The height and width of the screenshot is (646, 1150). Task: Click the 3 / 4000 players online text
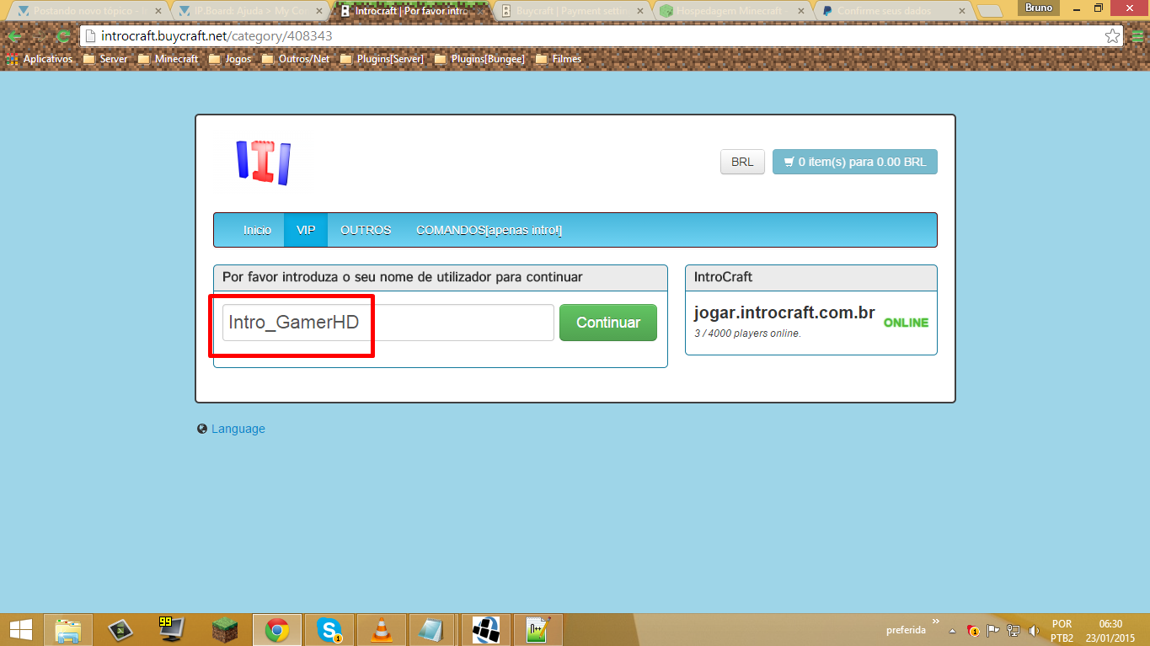pyautogui.click(x=747, y=334)
